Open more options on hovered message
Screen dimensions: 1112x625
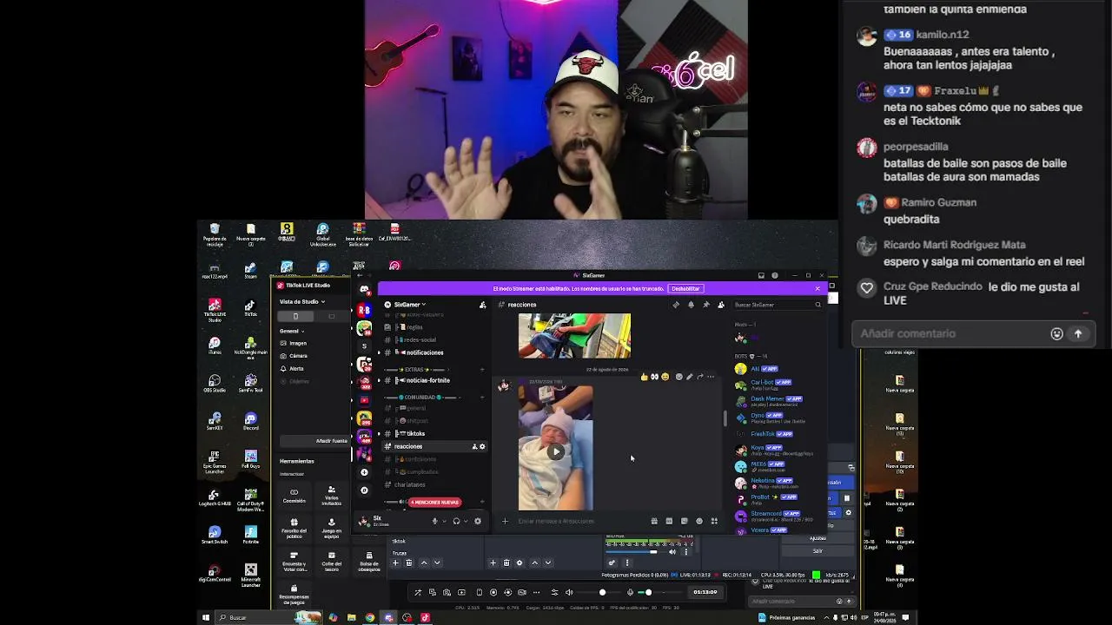(710, 377)
